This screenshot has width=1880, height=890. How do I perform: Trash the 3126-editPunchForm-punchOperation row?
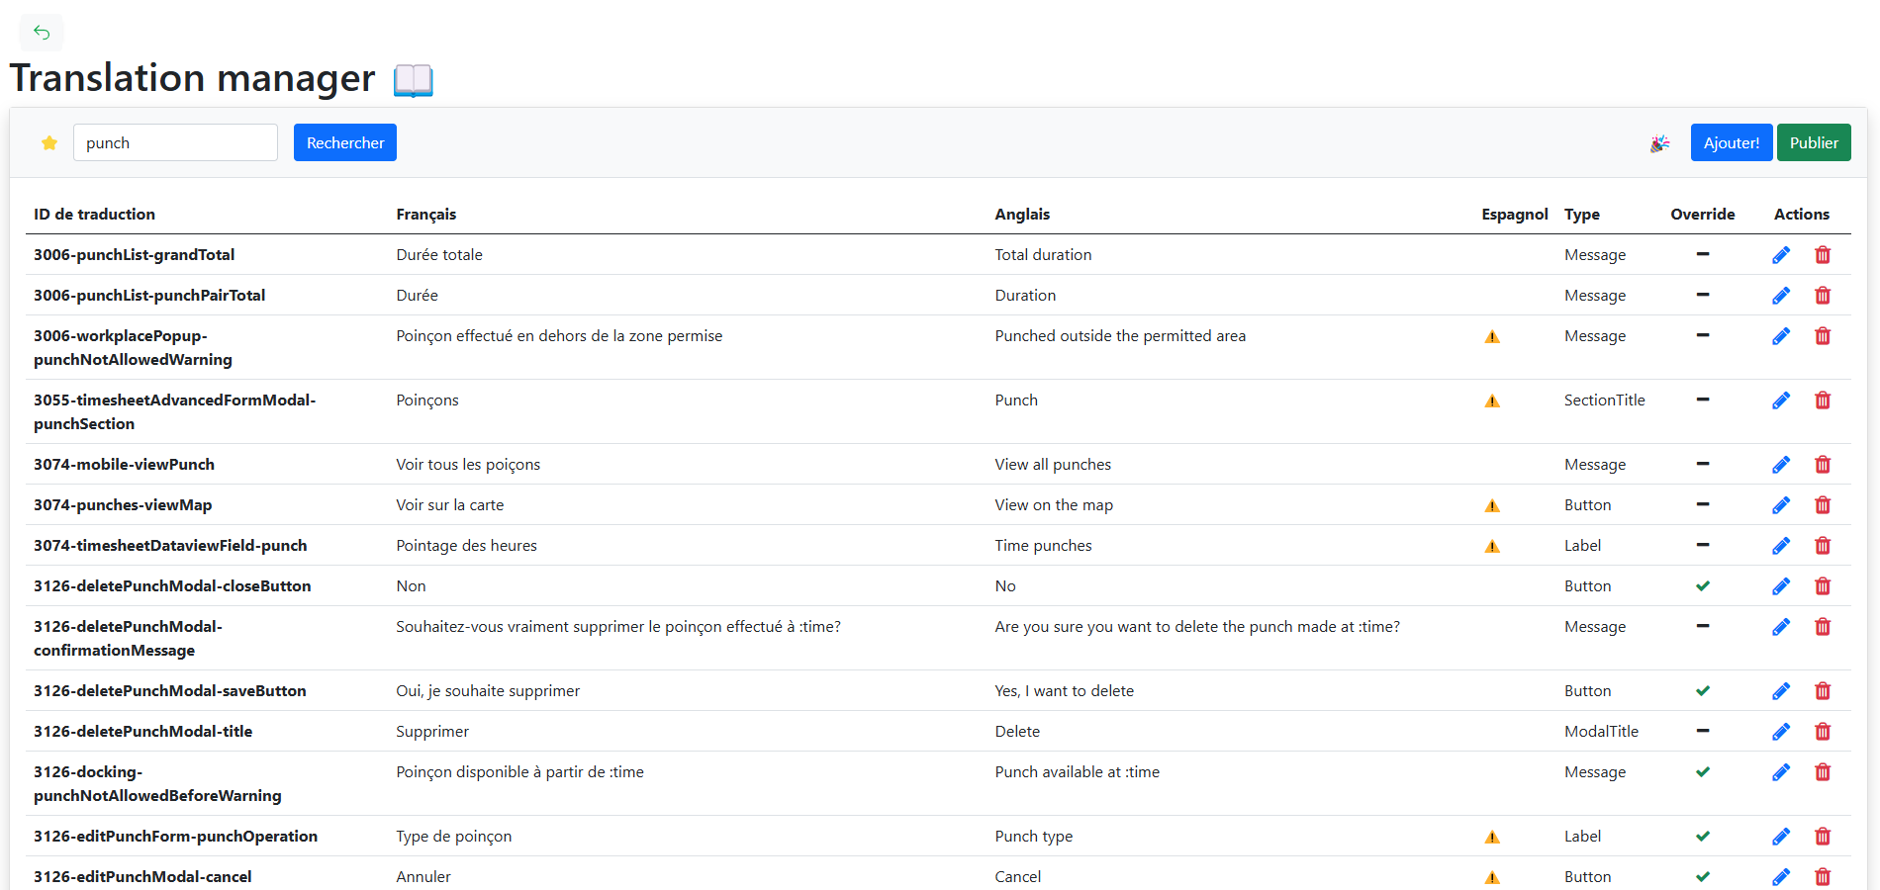[1823, 837]
